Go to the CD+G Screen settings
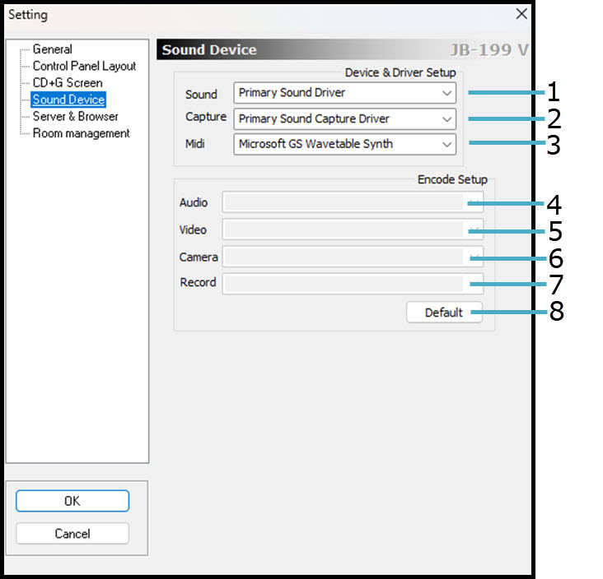The height and width of the screenshot is (579, 603). click(x=68, y=83)
